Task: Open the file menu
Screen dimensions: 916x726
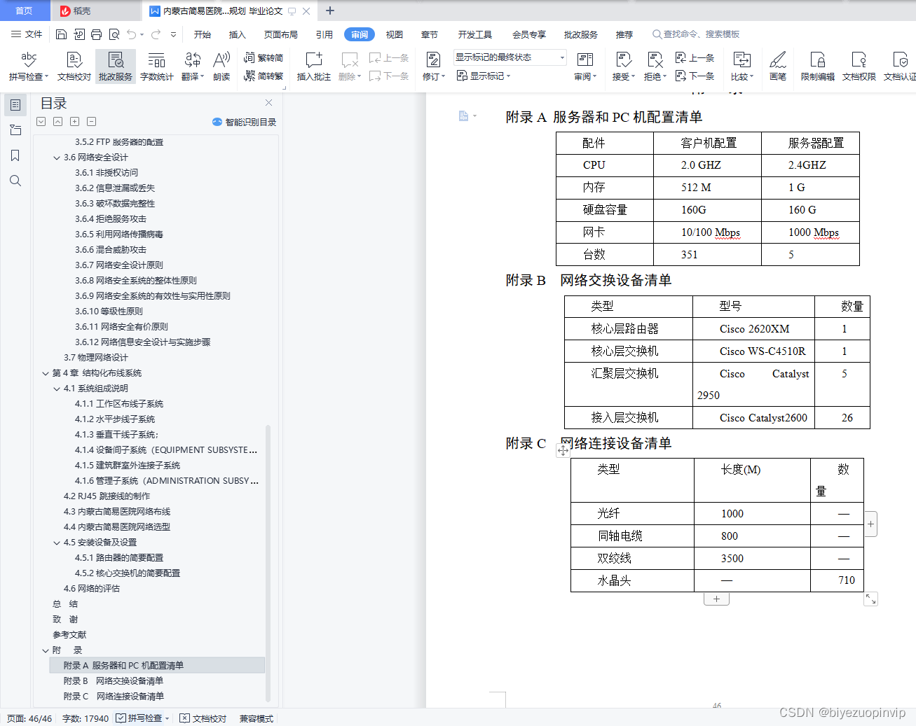Action: click(27, 34)
